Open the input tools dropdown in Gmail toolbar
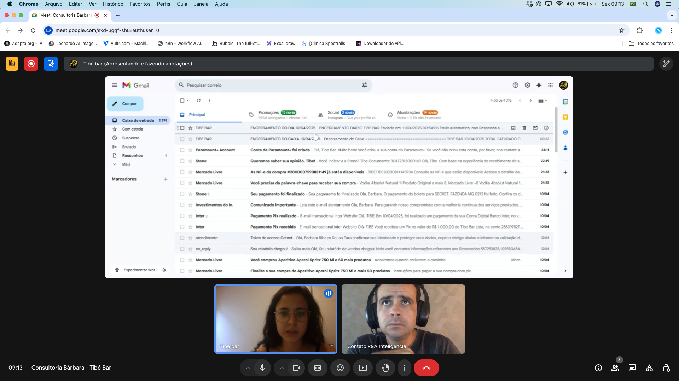The width and height of the screenshot is (679, 381). [542, 101]
